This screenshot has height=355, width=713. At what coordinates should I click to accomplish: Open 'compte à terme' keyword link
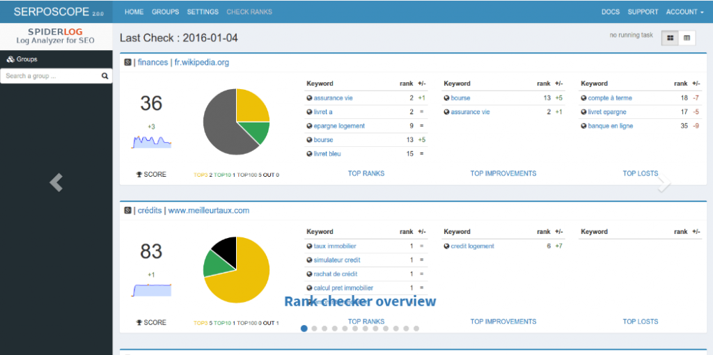[x=610, y=97]
